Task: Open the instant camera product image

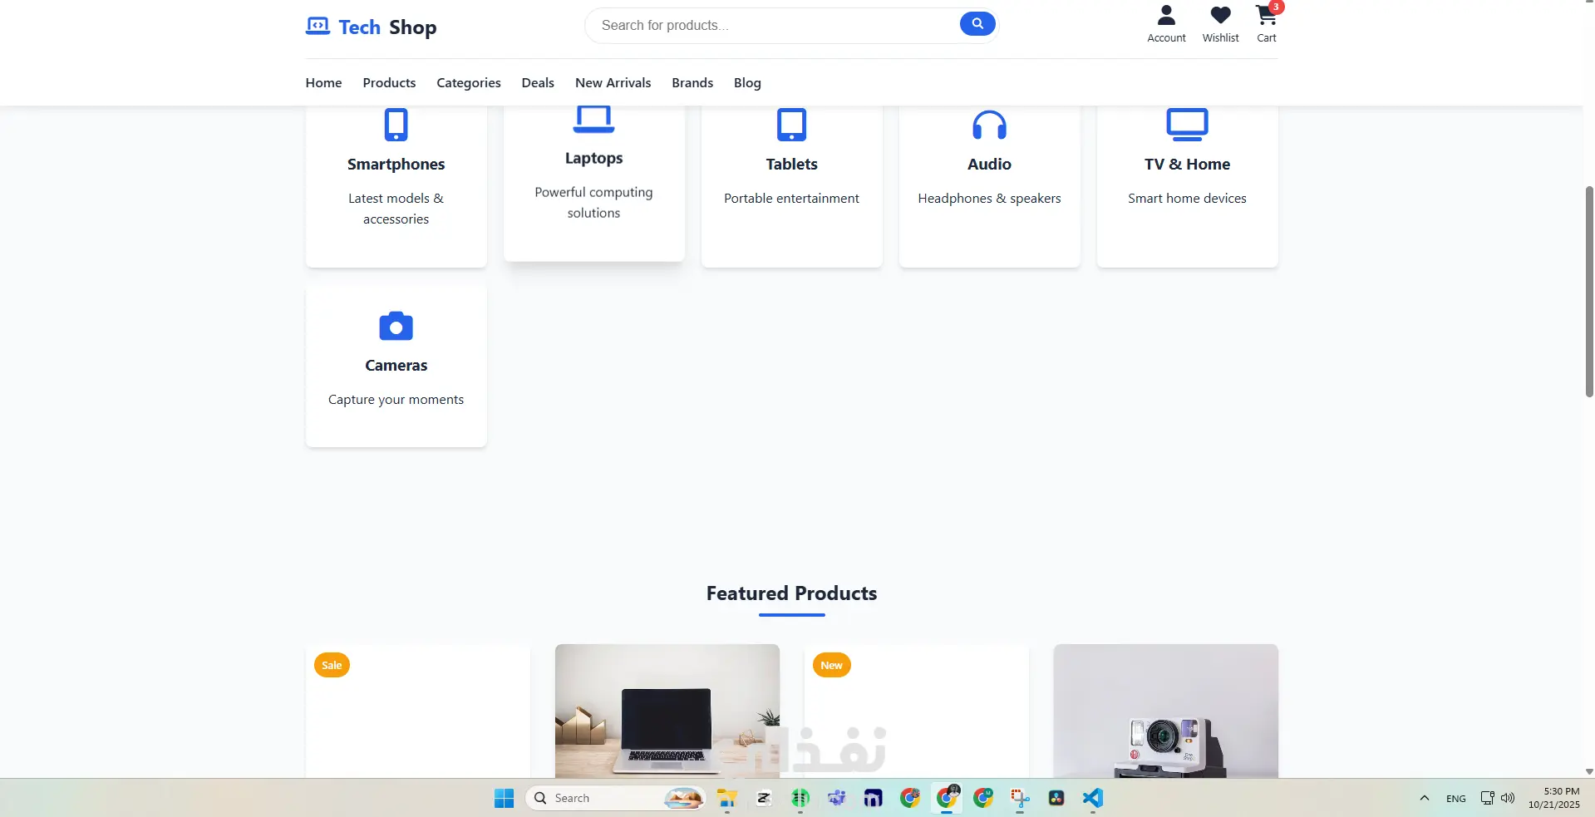Action: [1166, 711]
